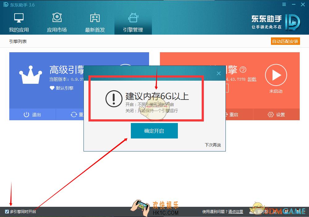This screenshot has width=309, height=217.
Task: Click 请点这里 help link
Action: 235,212
